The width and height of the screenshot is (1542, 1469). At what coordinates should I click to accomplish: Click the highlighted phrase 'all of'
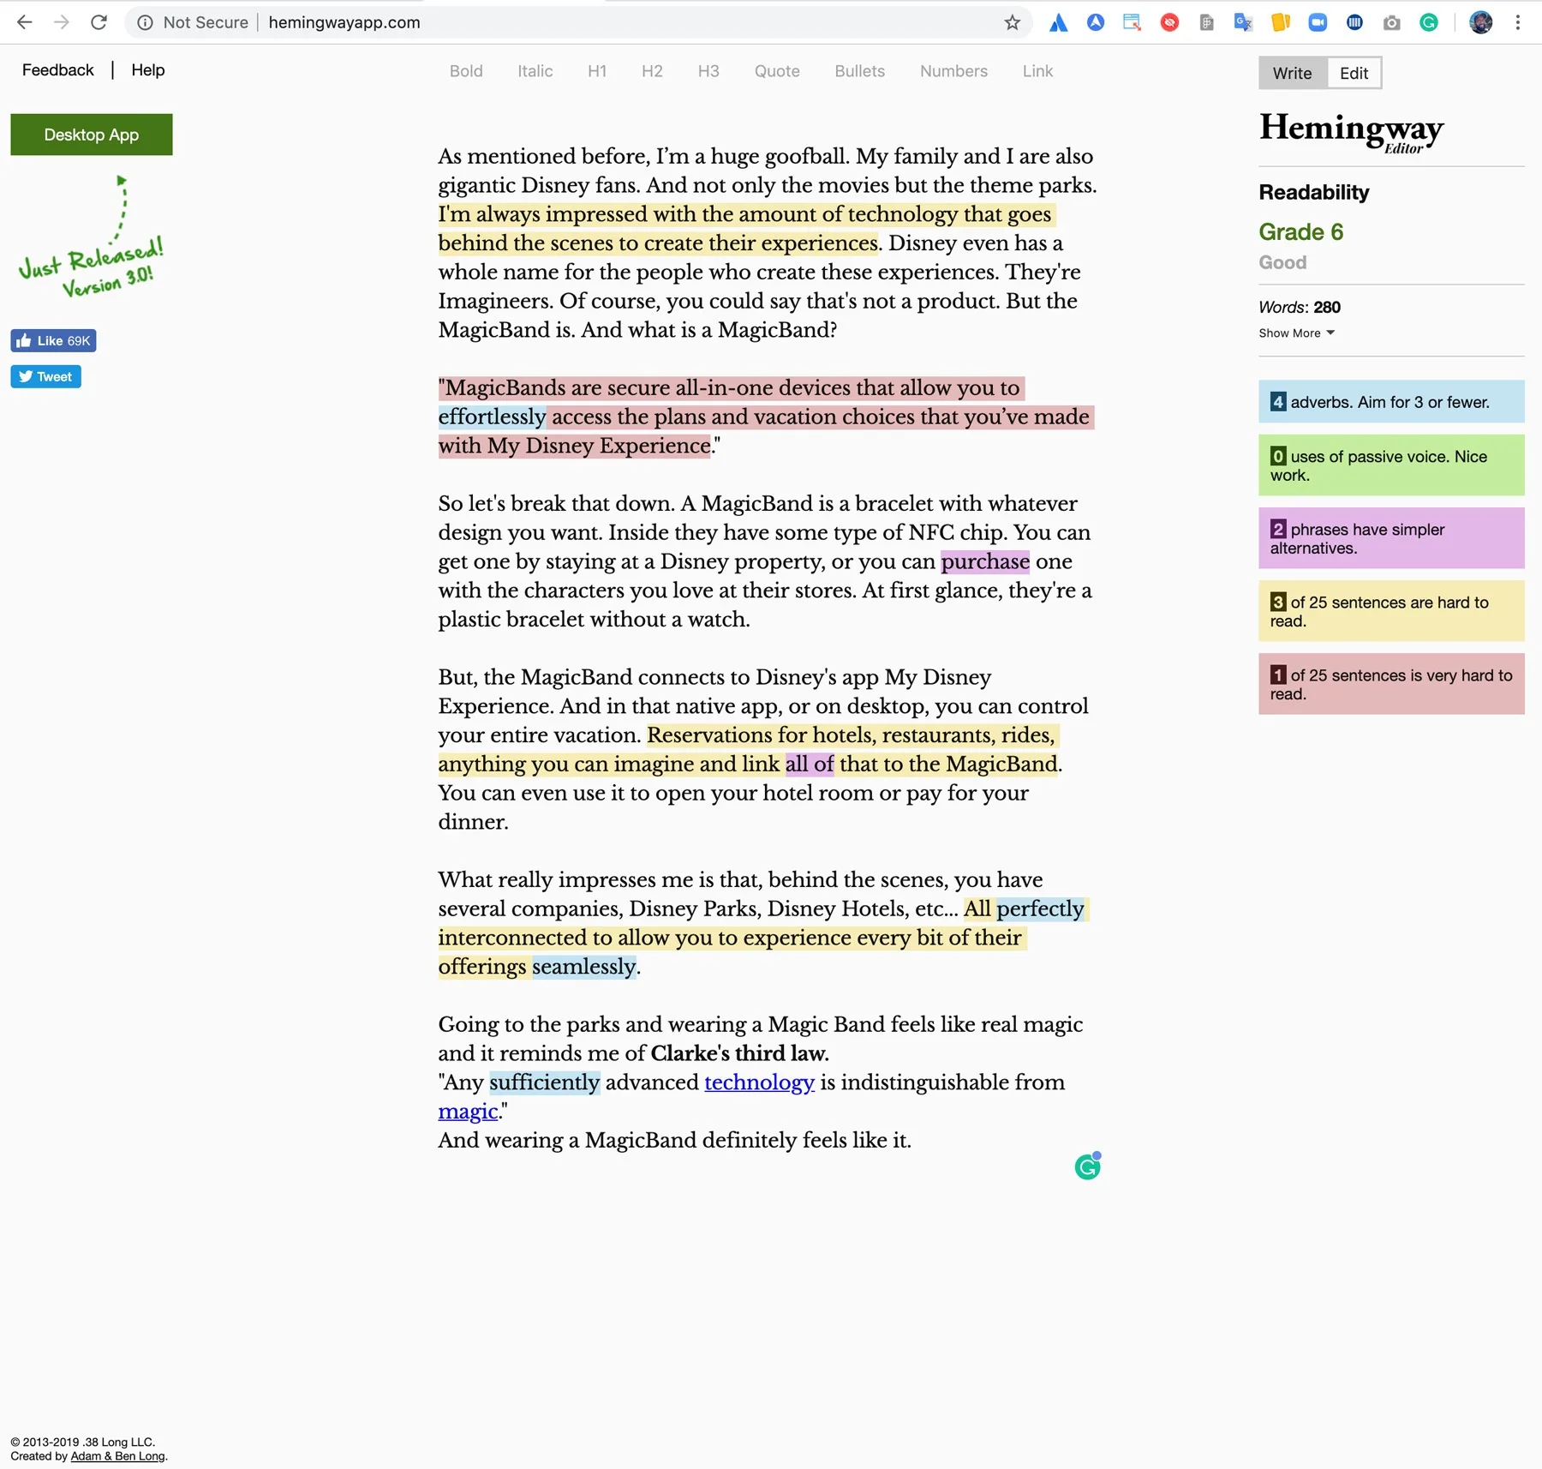tap(810, 764)
